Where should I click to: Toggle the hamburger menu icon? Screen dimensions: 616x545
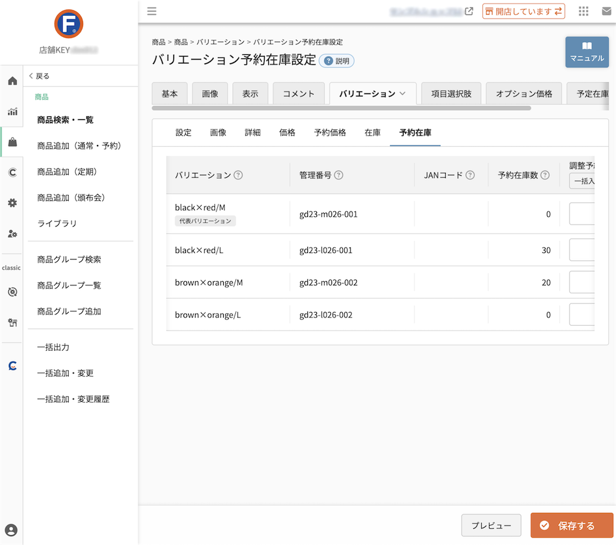click(x=152, y=11)
